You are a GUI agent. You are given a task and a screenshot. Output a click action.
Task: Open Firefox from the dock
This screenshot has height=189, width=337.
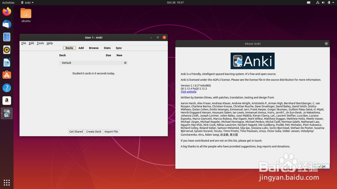(x=7, y=11)
